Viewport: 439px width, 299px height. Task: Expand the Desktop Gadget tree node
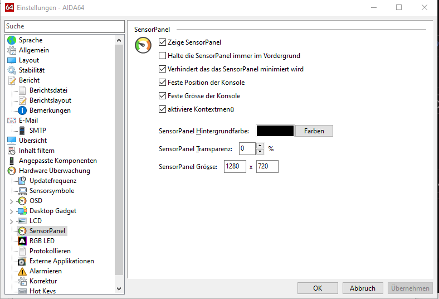pyautogui.click(x=11, y=211)
